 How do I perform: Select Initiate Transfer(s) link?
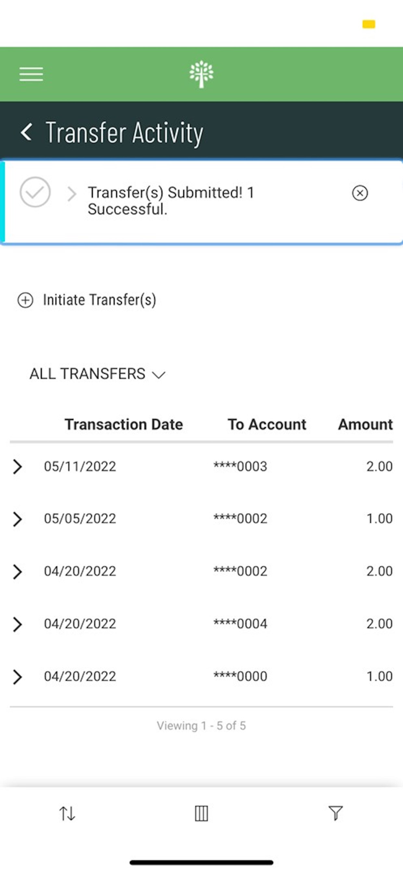click(x=99, y=300)
